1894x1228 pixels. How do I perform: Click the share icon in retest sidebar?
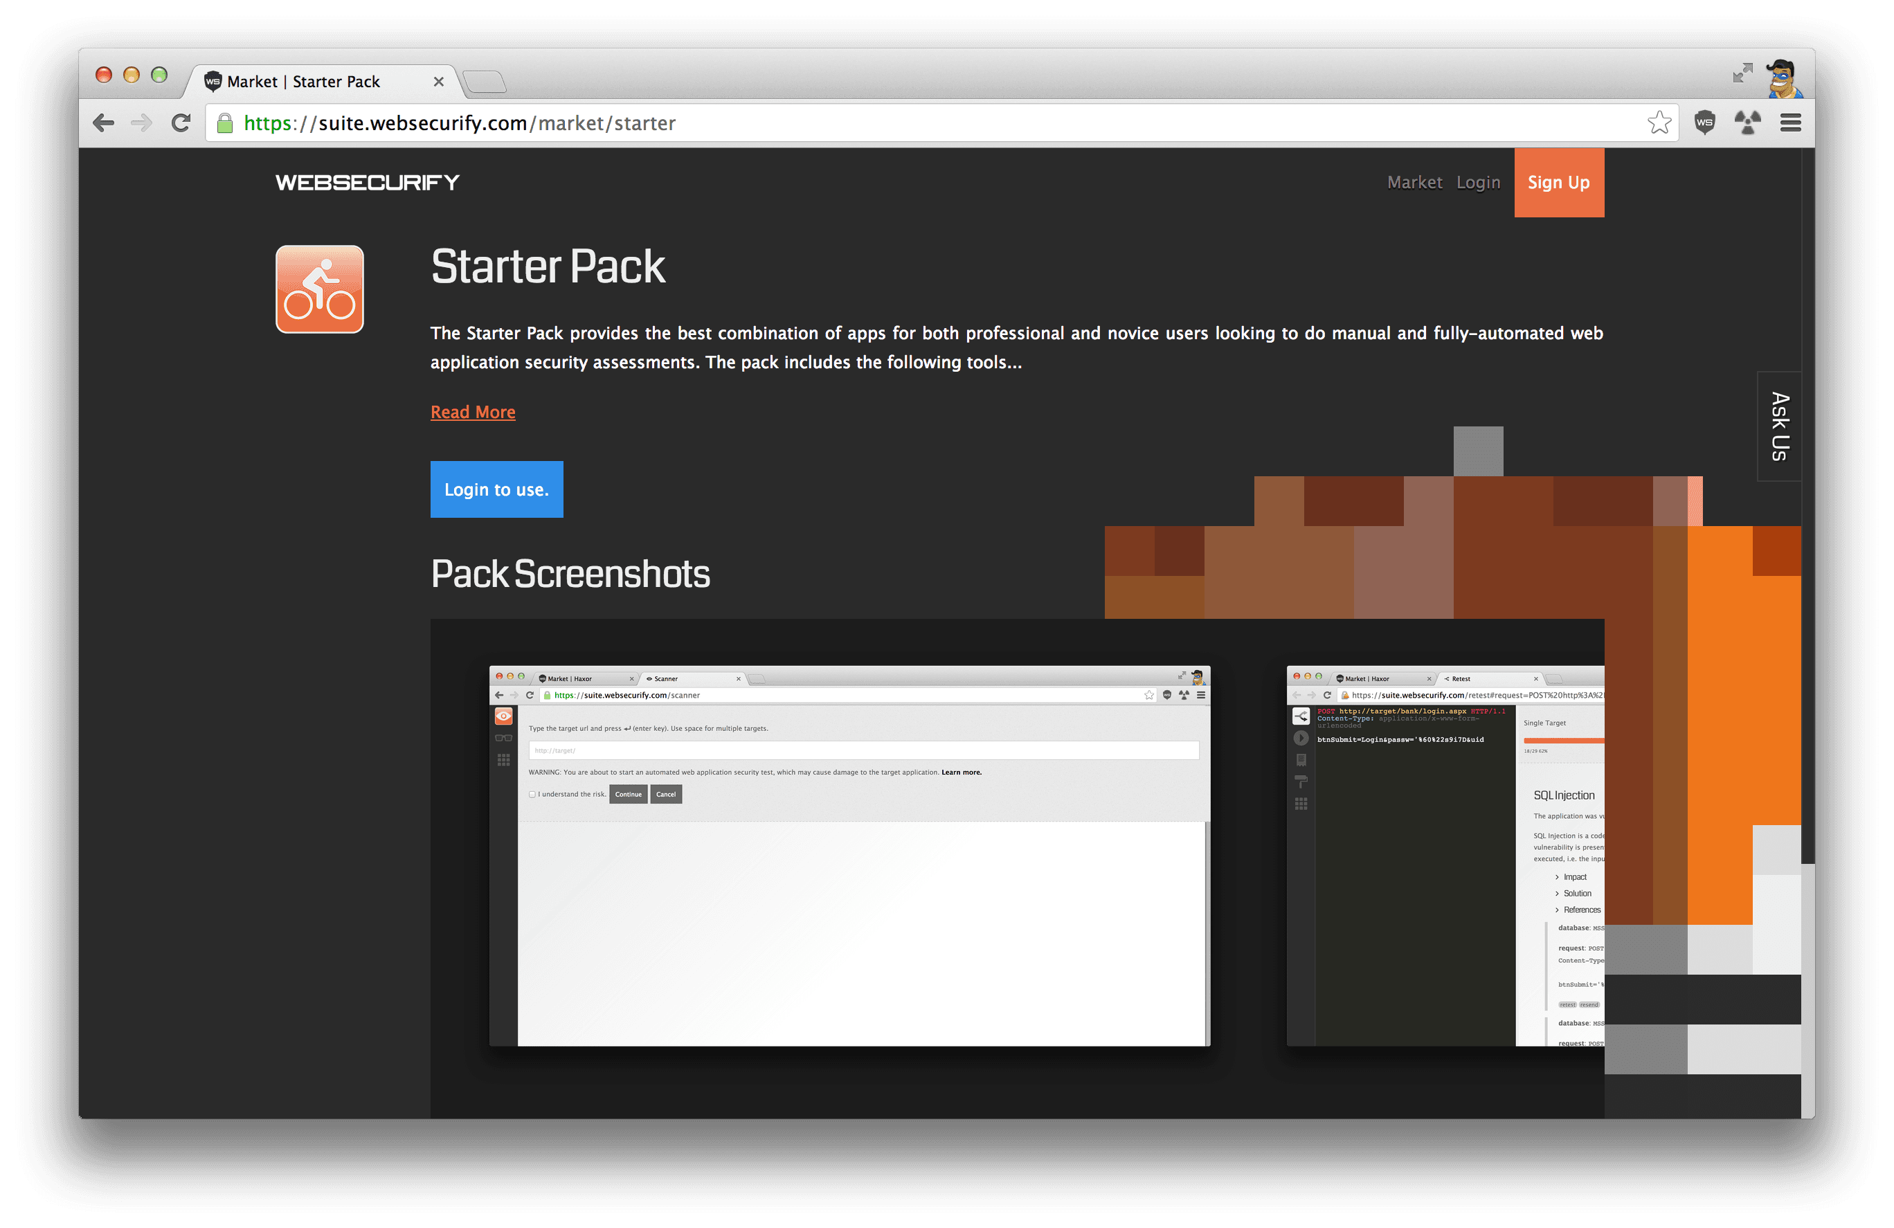[x=1301, y=716]
